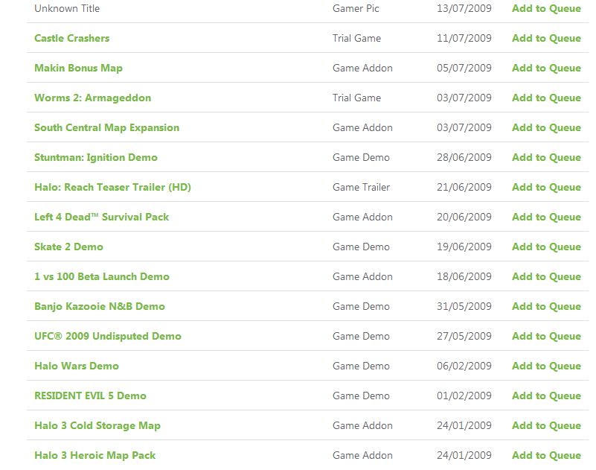Select 'Game Trailer' type for Halo: Reach
The width and height of the screenshot is (596, 470).
click(x=361, y=187)
